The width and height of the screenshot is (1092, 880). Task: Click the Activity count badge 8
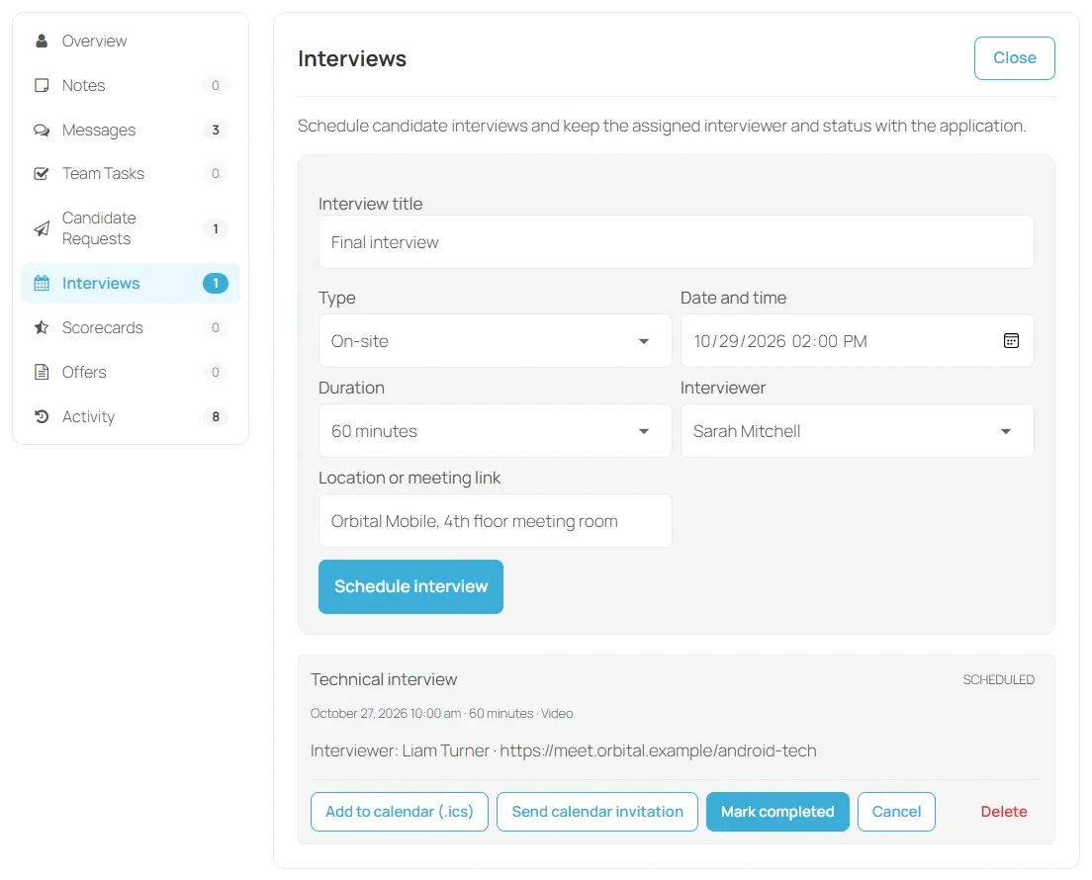pyautogui.click(x=216, y=416)
